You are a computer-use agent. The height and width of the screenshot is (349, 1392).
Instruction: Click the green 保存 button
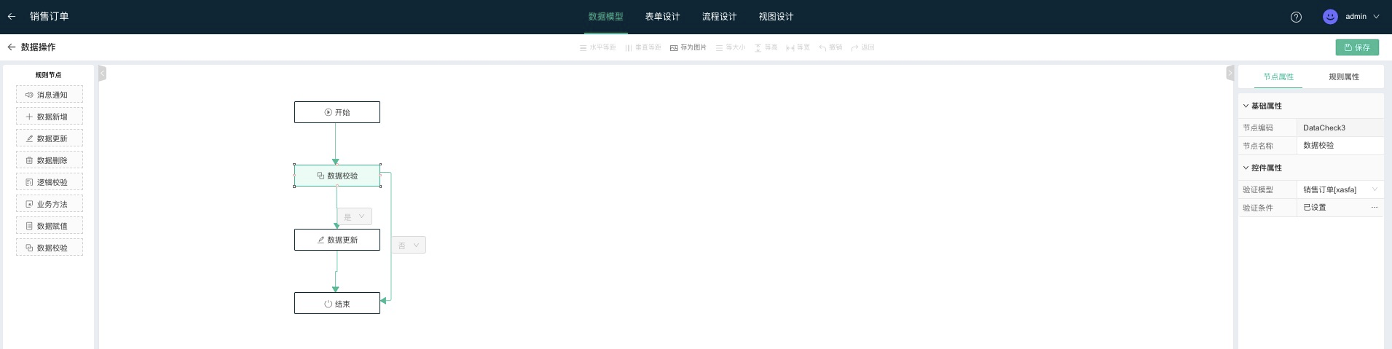pyautogui.click(x=1358, y=47)
